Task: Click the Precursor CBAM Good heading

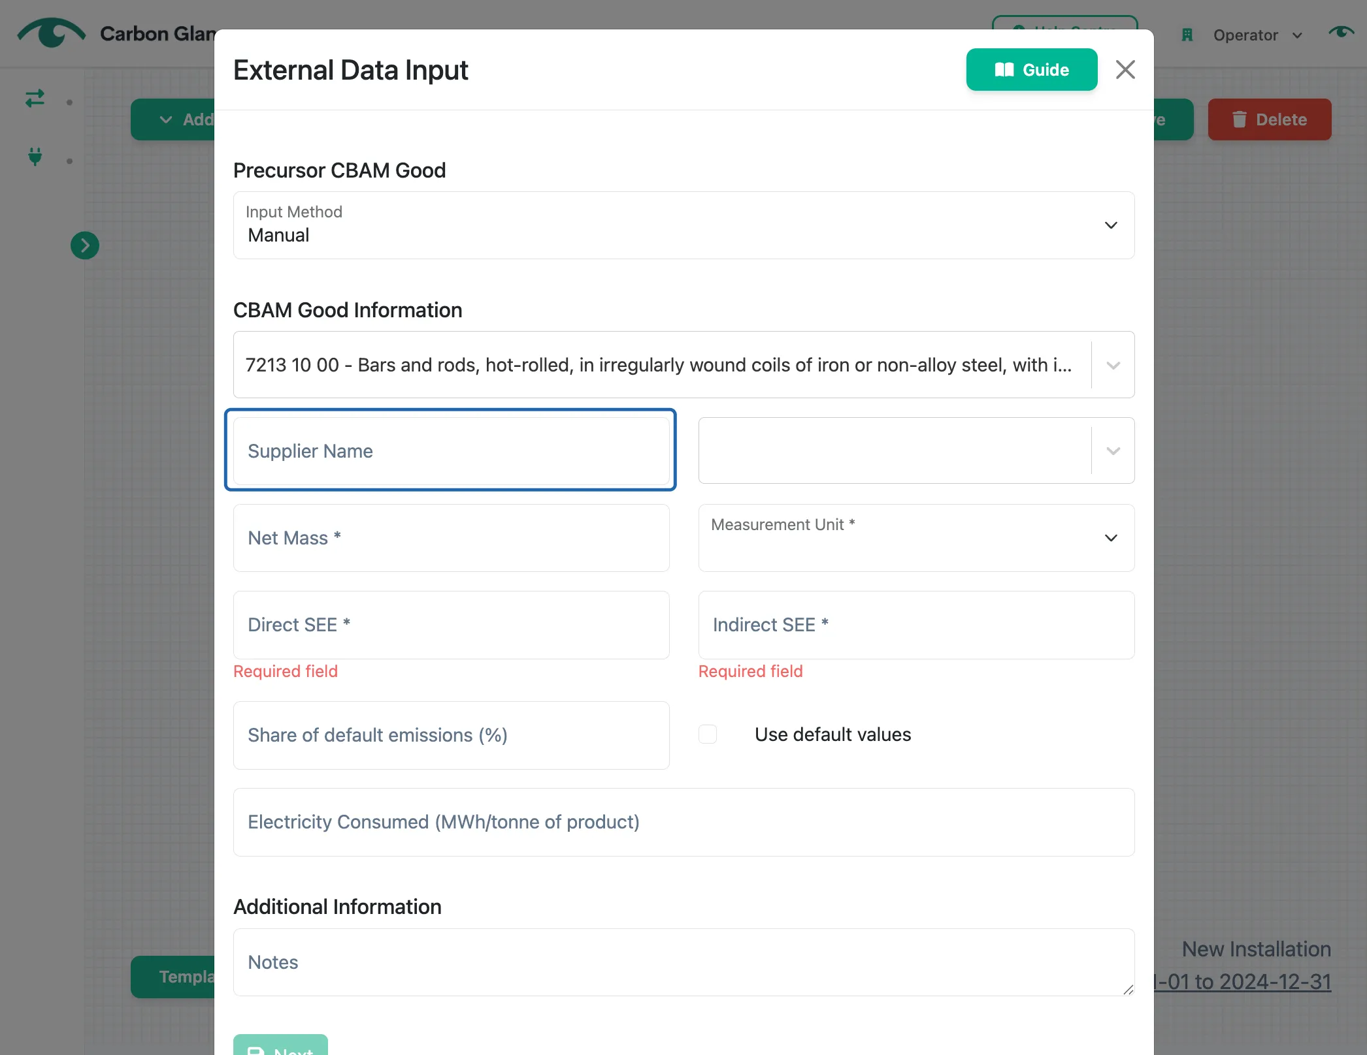Action: click(x=339, y=170)
